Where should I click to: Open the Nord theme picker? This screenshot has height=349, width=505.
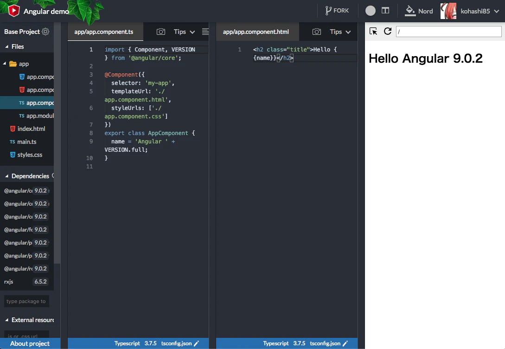[419, 11]
